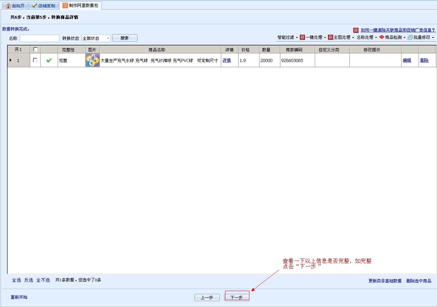Click the 编辑 link in row 1
This screenshot has width=437, height=307.
pos(407,60)
